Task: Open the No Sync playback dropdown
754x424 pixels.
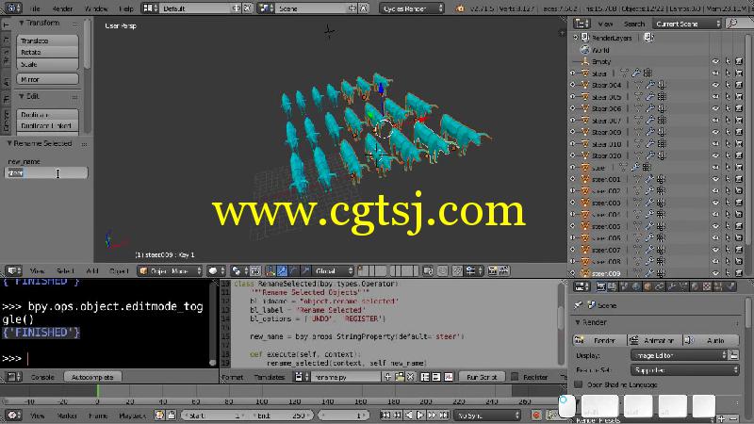Action: coord(487,416)
